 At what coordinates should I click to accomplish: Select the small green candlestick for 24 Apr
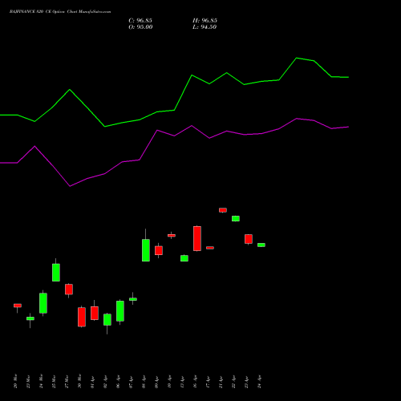[261, 245]
